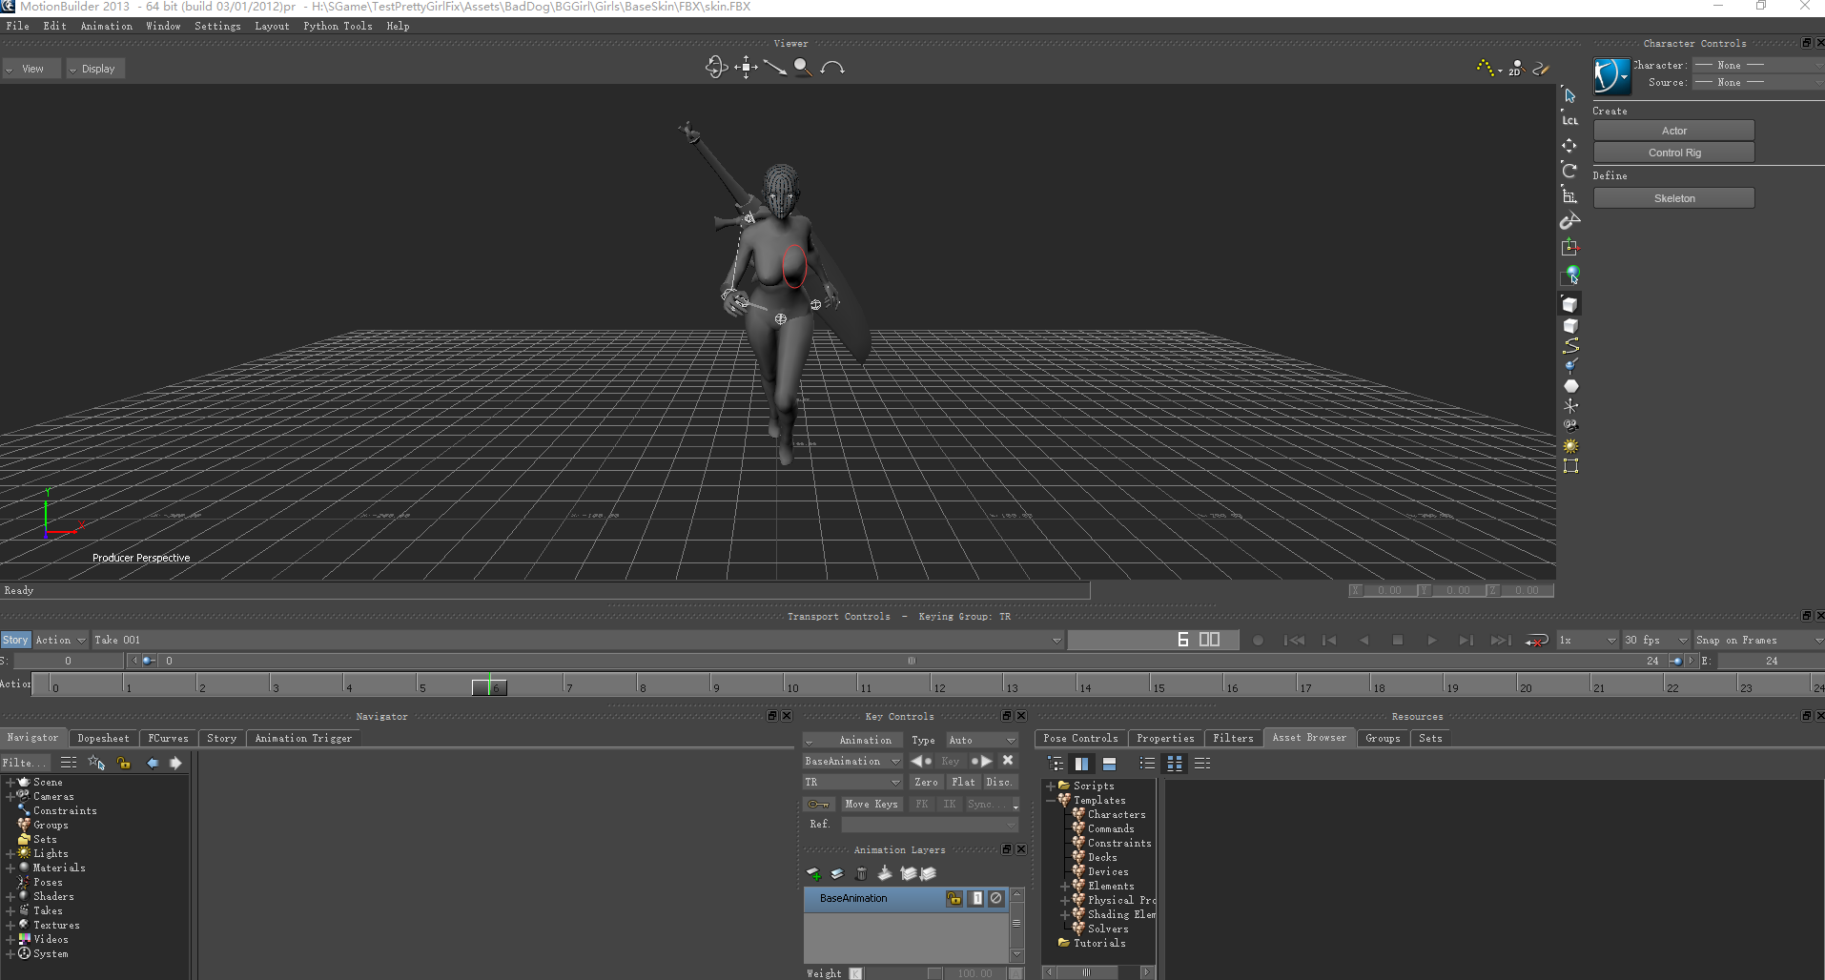Click the Actor button

1673,131
